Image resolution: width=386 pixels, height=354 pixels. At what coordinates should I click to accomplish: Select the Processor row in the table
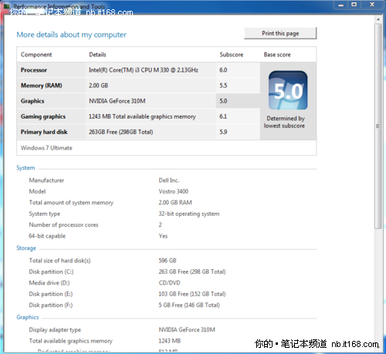point(138,70)
